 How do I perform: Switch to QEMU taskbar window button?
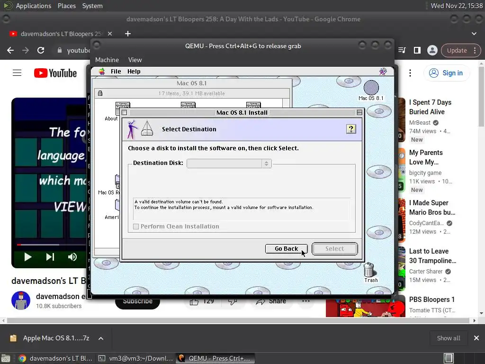pos(216,358)
